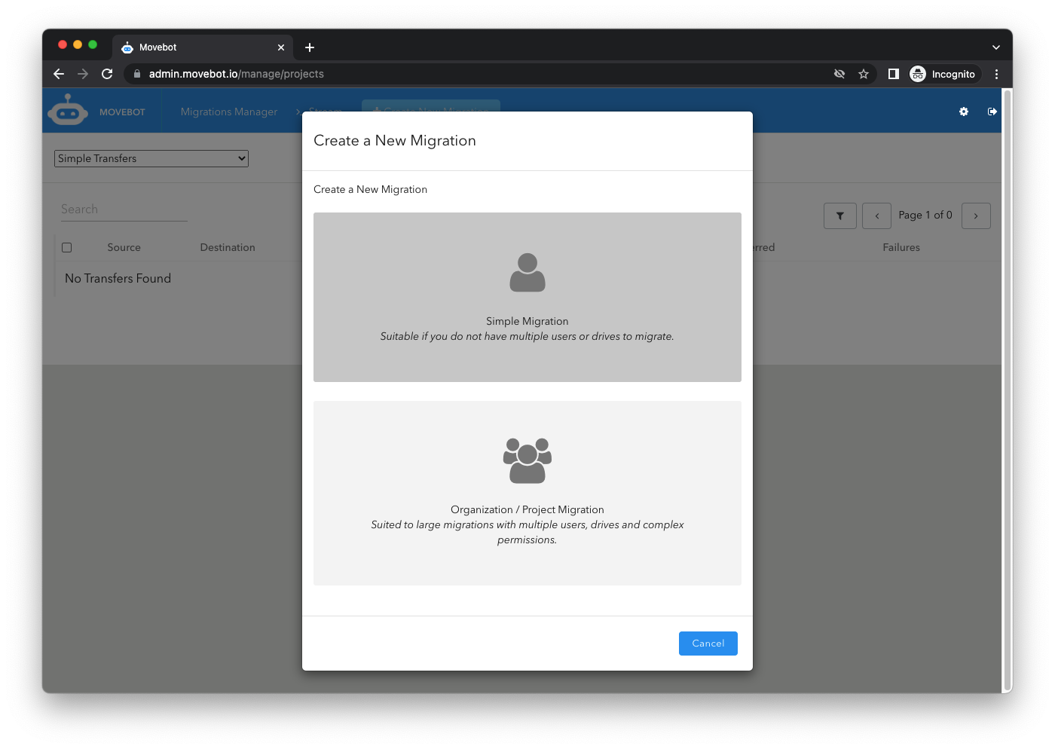Image resolution: width=1055 pixels, height=749 pixels.
Task: Choose the Simple Migration option
Action: pyautogui.click(x=527, y=297)
